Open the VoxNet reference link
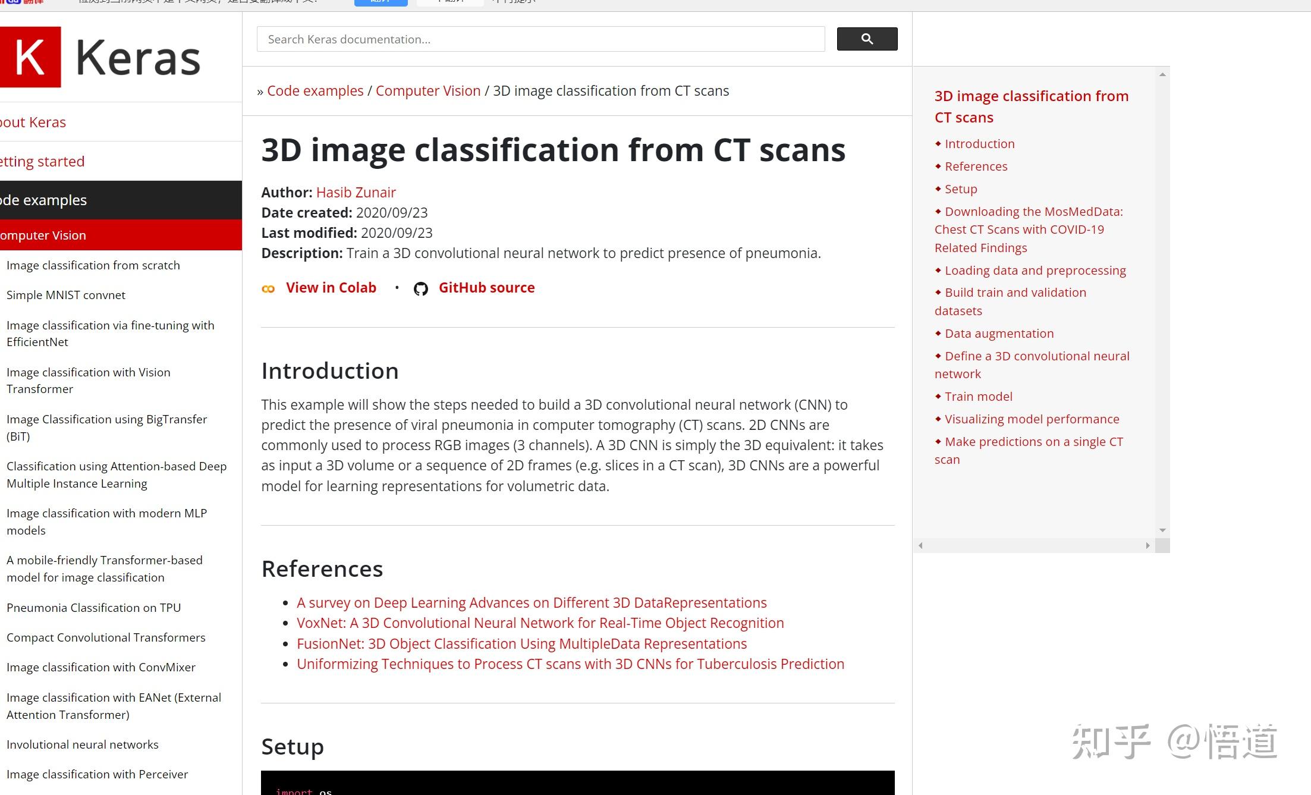This screenshot has height=795, width=1311. 540,623
